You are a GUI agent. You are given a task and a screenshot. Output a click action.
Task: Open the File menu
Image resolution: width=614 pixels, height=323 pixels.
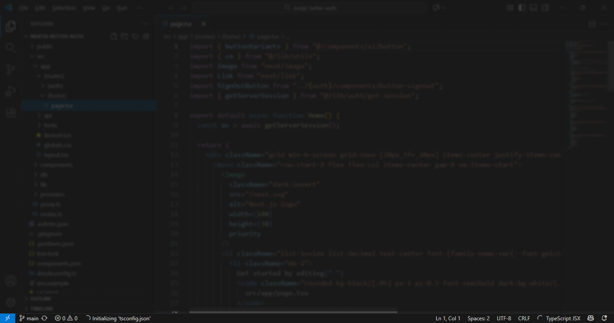point(24,8)
